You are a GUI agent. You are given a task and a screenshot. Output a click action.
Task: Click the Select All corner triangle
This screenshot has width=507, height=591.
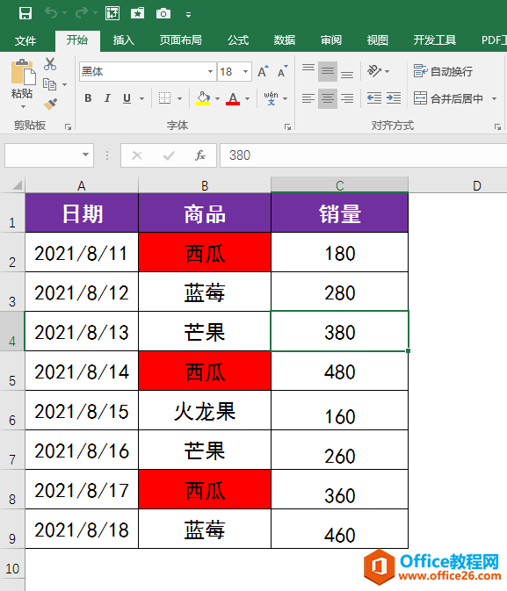coord(17,185)
